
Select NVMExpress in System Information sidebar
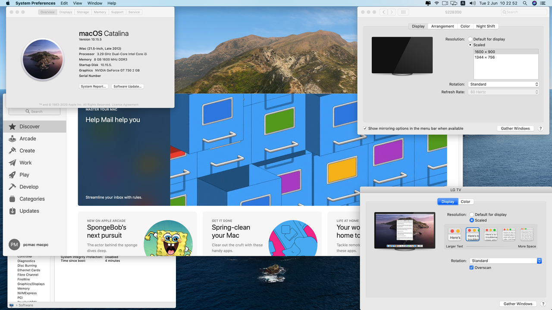click(x=27, y=293)
